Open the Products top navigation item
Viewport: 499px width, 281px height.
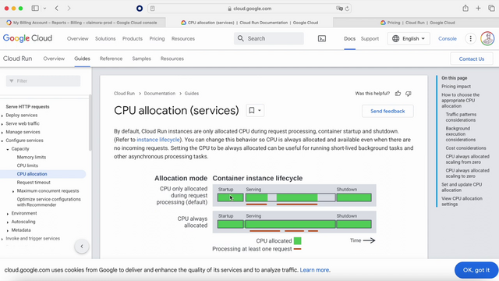[133, 38]
